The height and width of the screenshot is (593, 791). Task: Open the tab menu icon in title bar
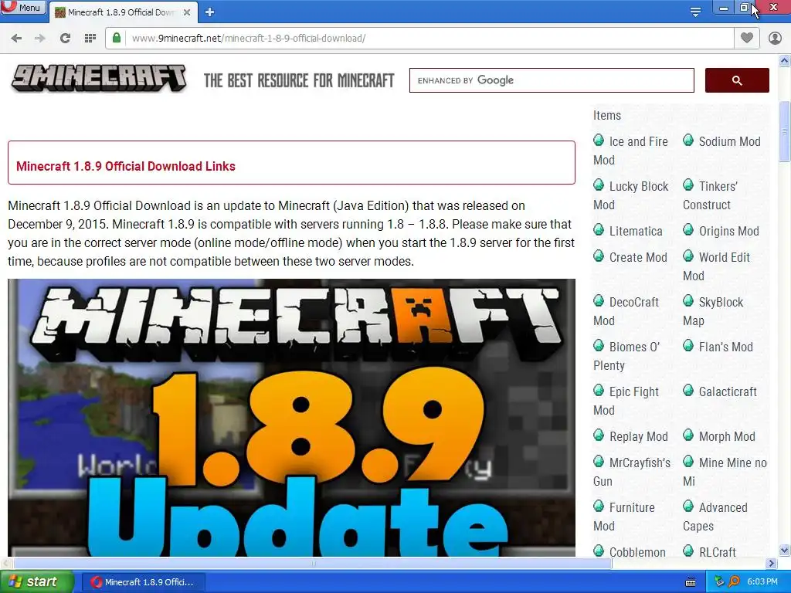695,12
